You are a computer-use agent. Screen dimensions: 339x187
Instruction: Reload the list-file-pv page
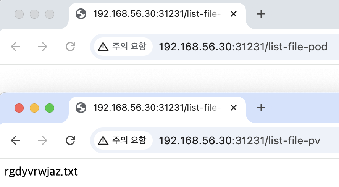point(70,140)
